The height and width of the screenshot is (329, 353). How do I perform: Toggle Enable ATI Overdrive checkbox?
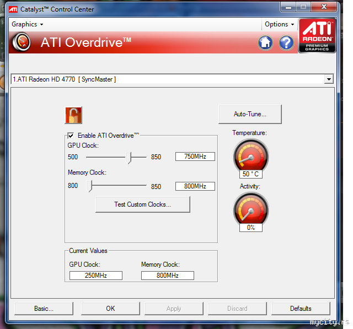click(x=71, y=136)
